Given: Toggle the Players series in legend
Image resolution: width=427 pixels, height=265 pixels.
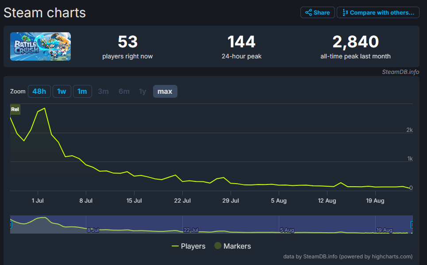Looking at the screenshot, I should point(188,246).
